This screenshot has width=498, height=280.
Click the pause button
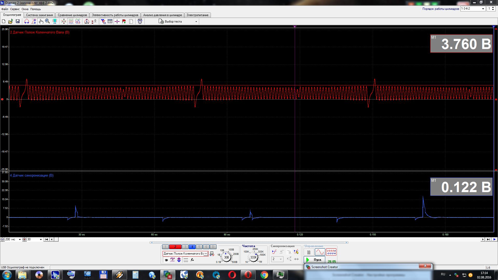(x=309, y=252)
